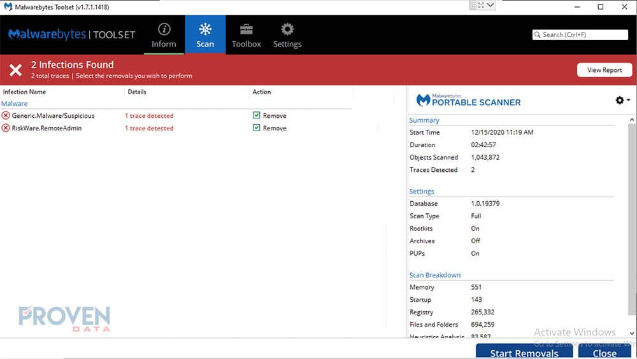Click the expand arrows icon in the title bar
The height and width of the screenshot is (359, 637).
[481, 5]
